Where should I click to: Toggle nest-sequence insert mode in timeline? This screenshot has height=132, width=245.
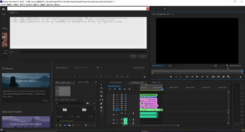point(110,89)
